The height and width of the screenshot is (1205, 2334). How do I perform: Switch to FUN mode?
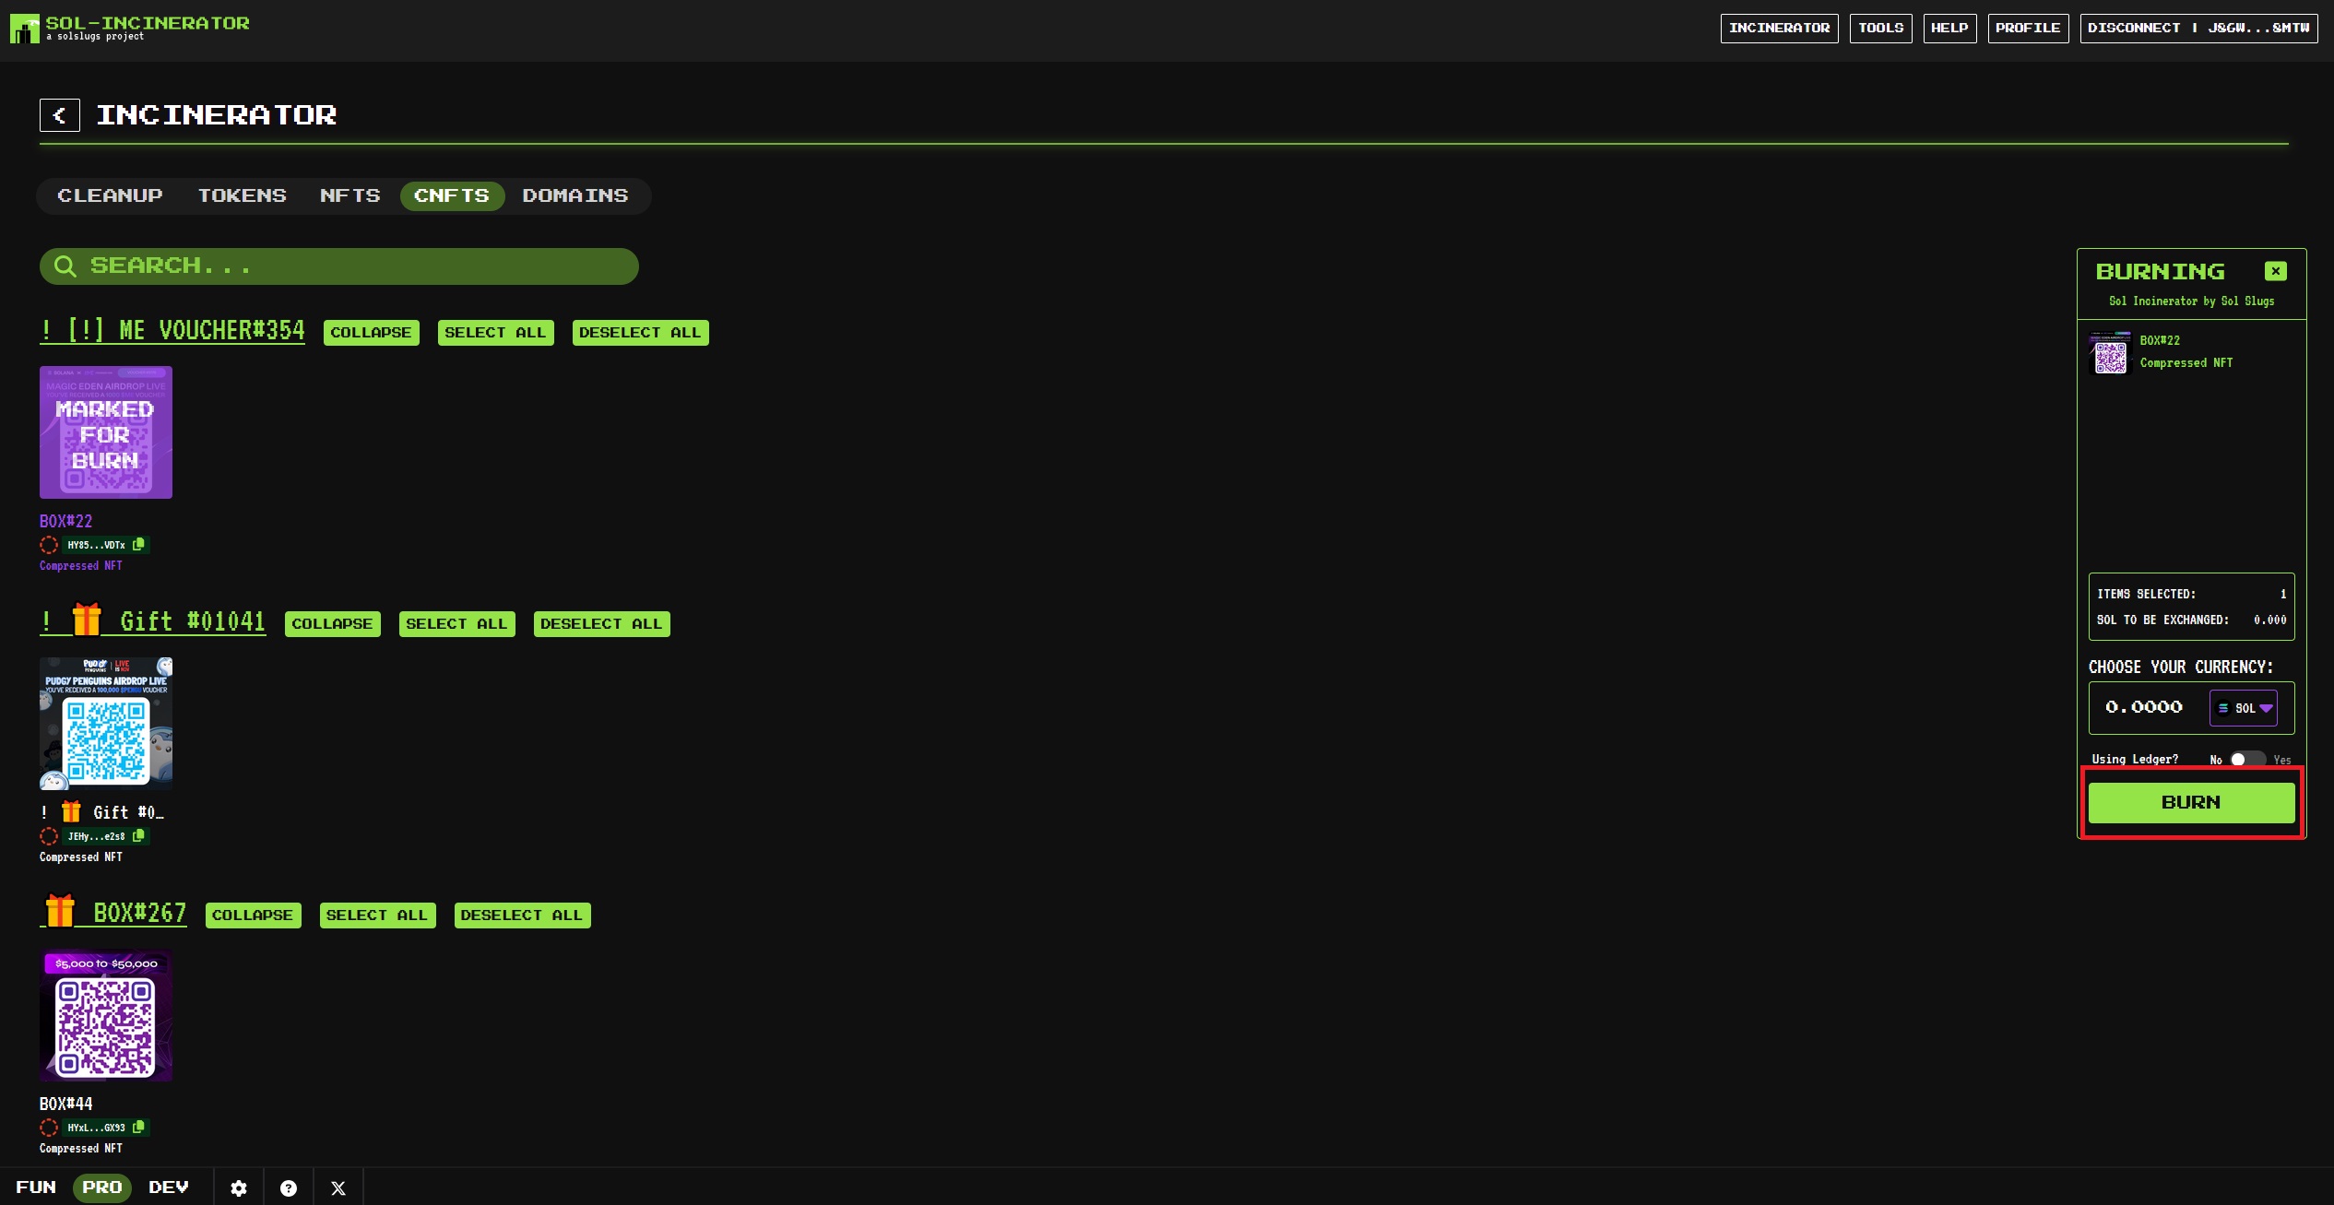coord(36,1187)
